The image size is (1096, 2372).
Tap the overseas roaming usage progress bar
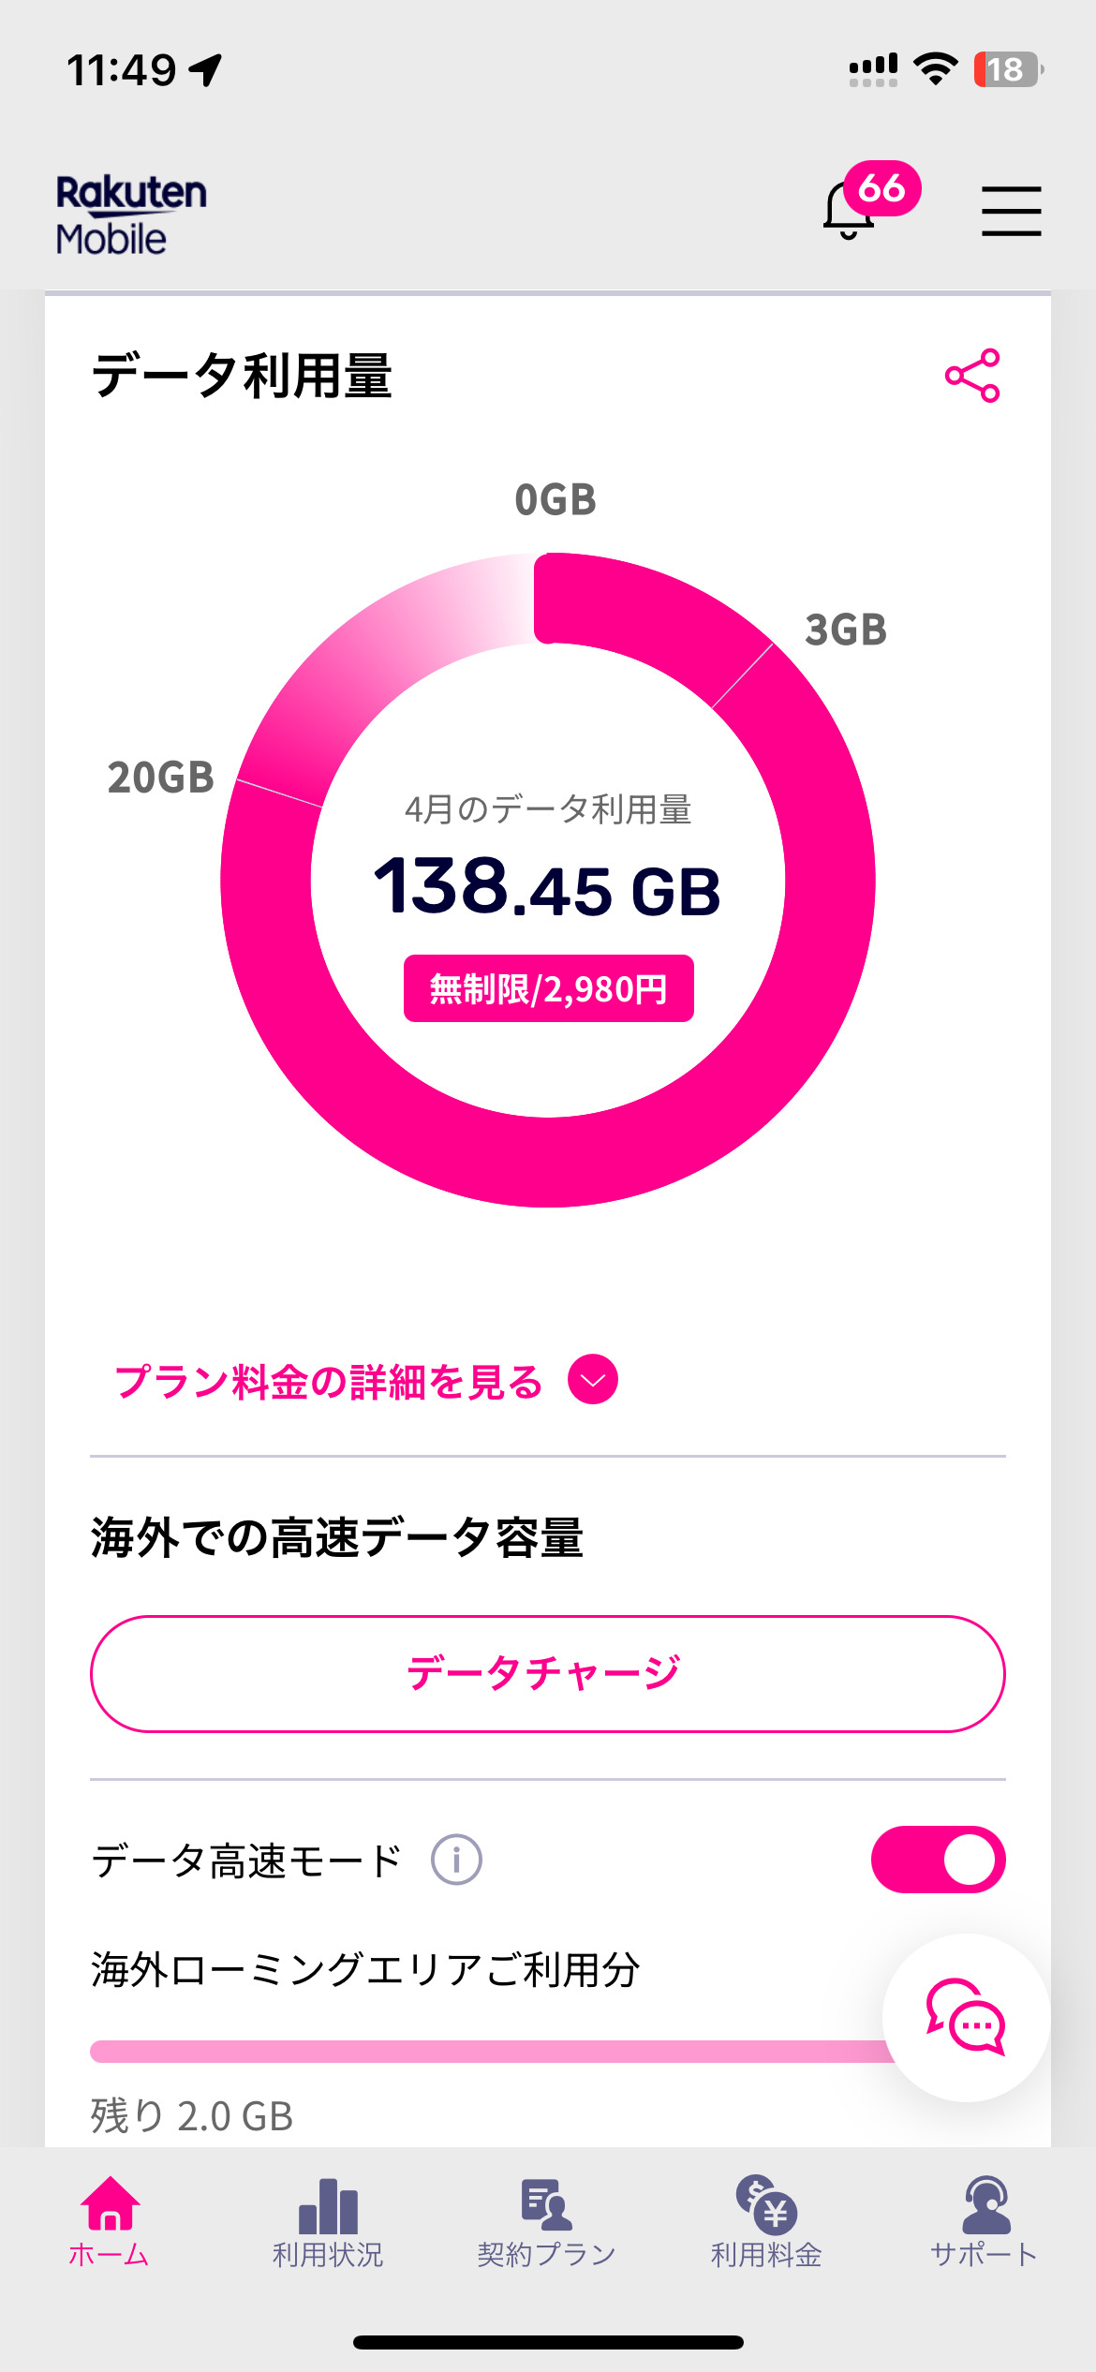point(487,2052)
